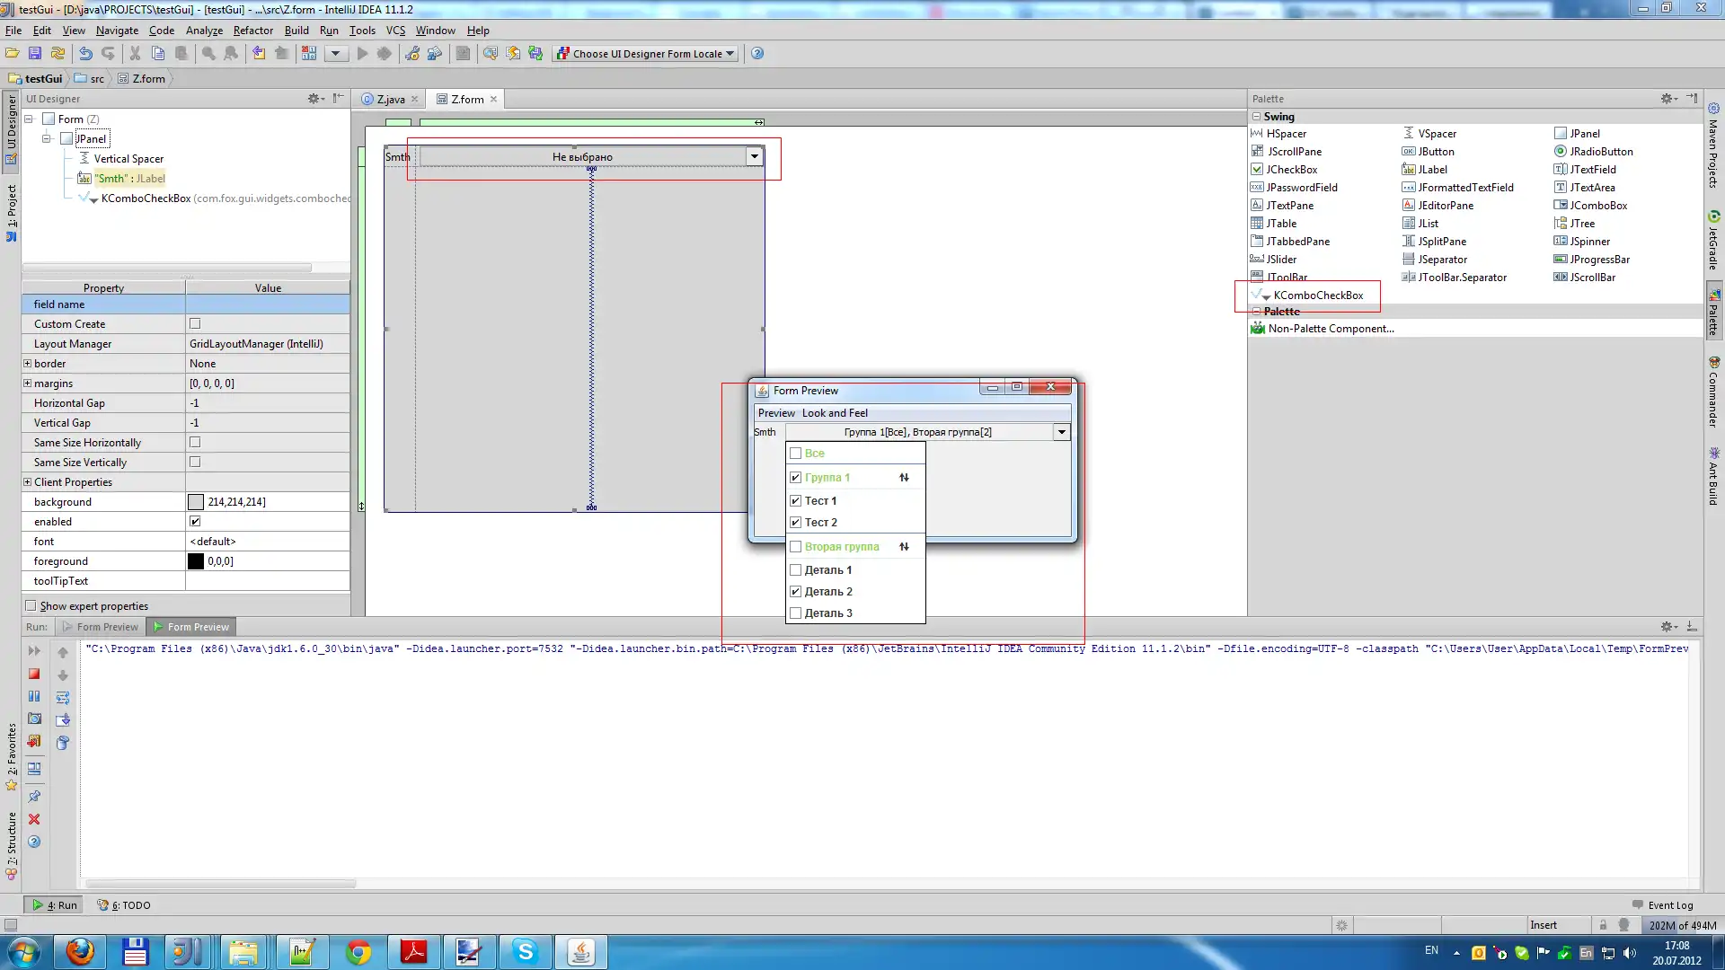Open Firefox from the Windows taskbar
Viewport: 1725px width, 970px height.
80,952
